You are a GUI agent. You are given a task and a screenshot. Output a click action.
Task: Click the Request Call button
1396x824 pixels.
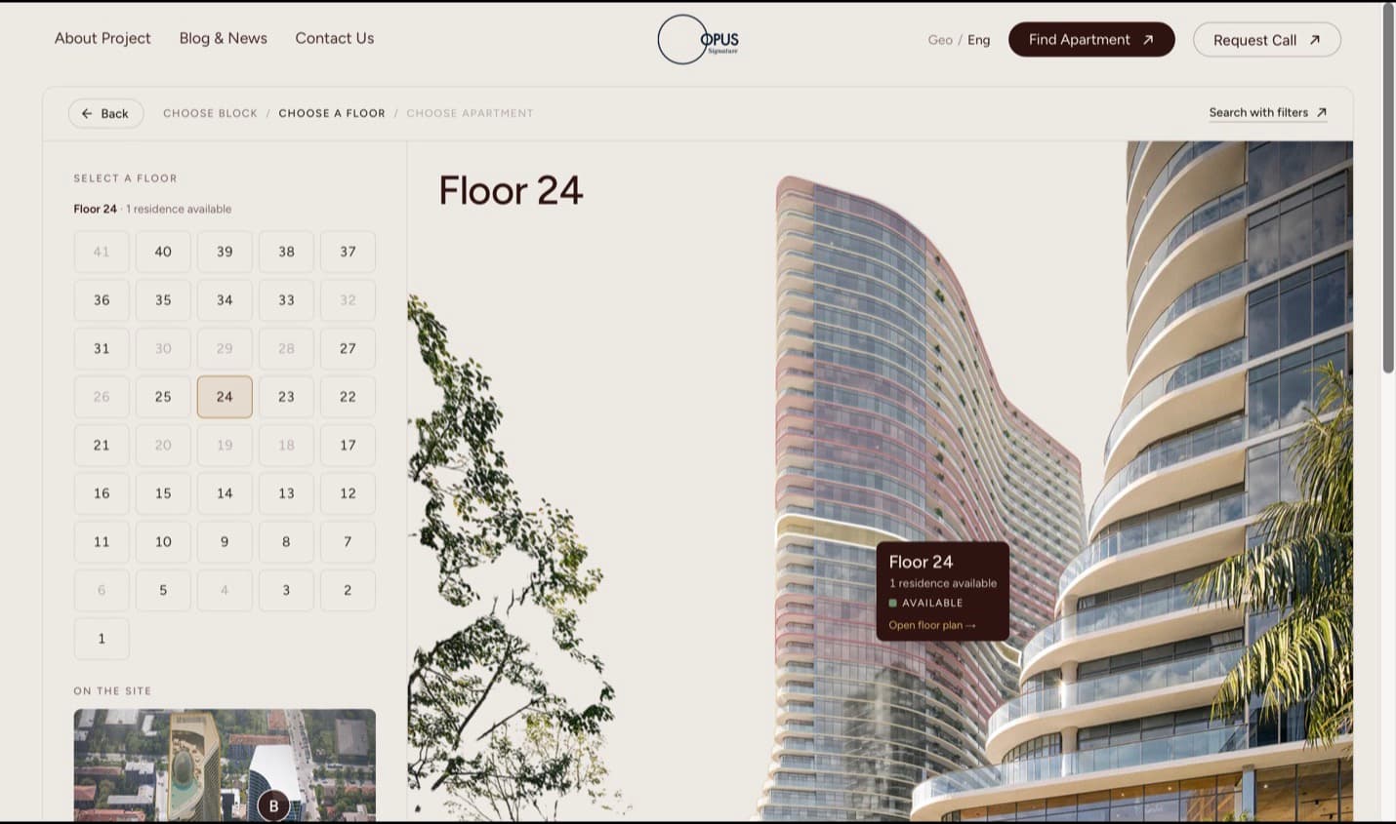(x=1267, y=40)
